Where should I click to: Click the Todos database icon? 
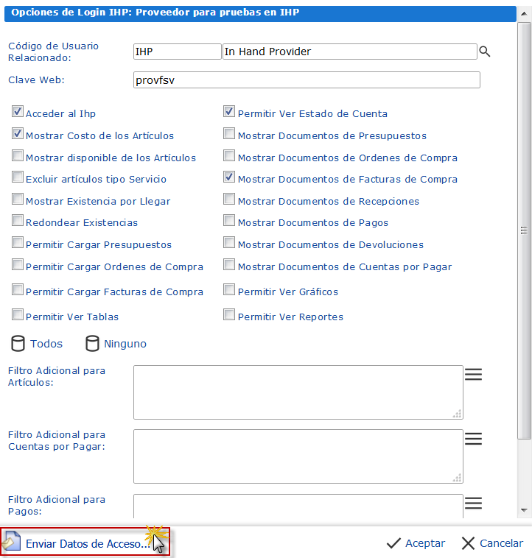[x=18, y=343]
